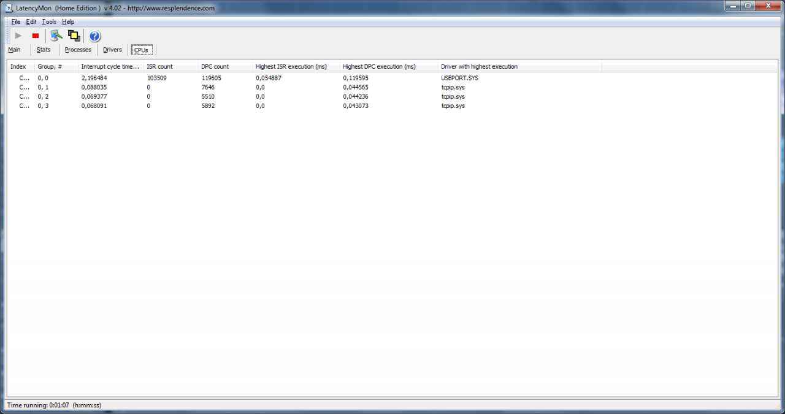Viewport: 785px width, 414px height.
Task: Open the File menu
Action: pyautogui.click(x=16, y=22)
